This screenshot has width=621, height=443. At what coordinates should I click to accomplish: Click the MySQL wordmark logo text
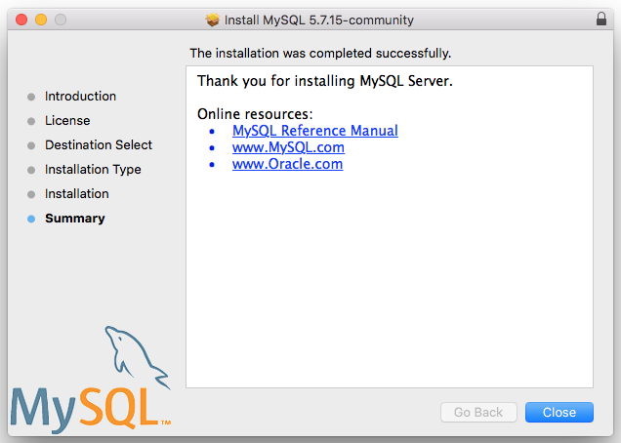point(86,407)
